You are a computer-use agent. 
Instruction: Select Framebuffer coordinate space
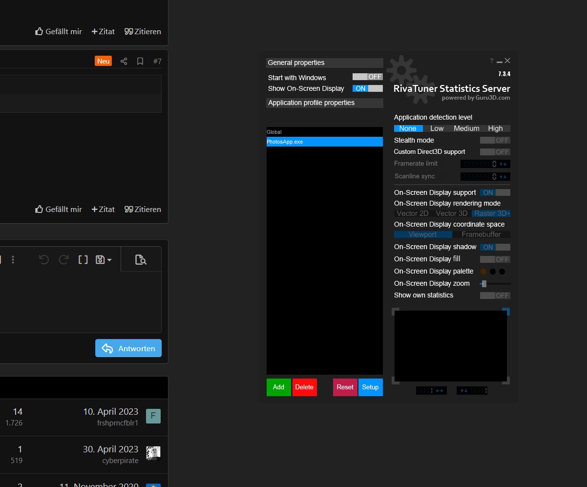click(x=482, y=234)
